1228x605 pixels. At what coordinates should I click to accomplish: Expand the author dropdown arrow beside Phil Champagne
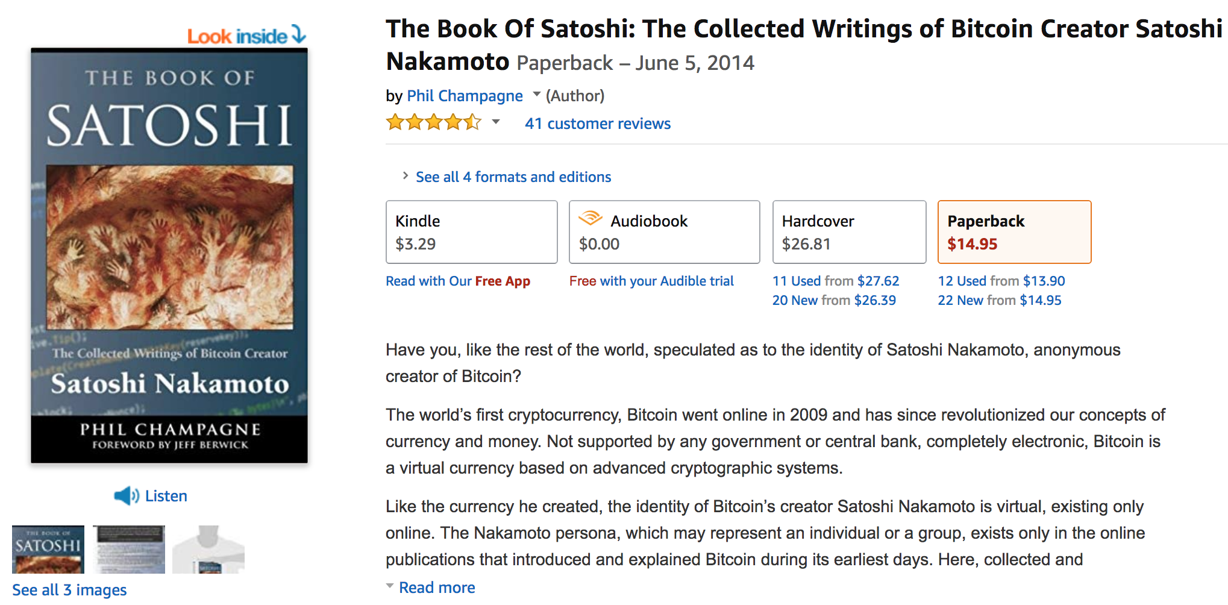coord(536,95)
